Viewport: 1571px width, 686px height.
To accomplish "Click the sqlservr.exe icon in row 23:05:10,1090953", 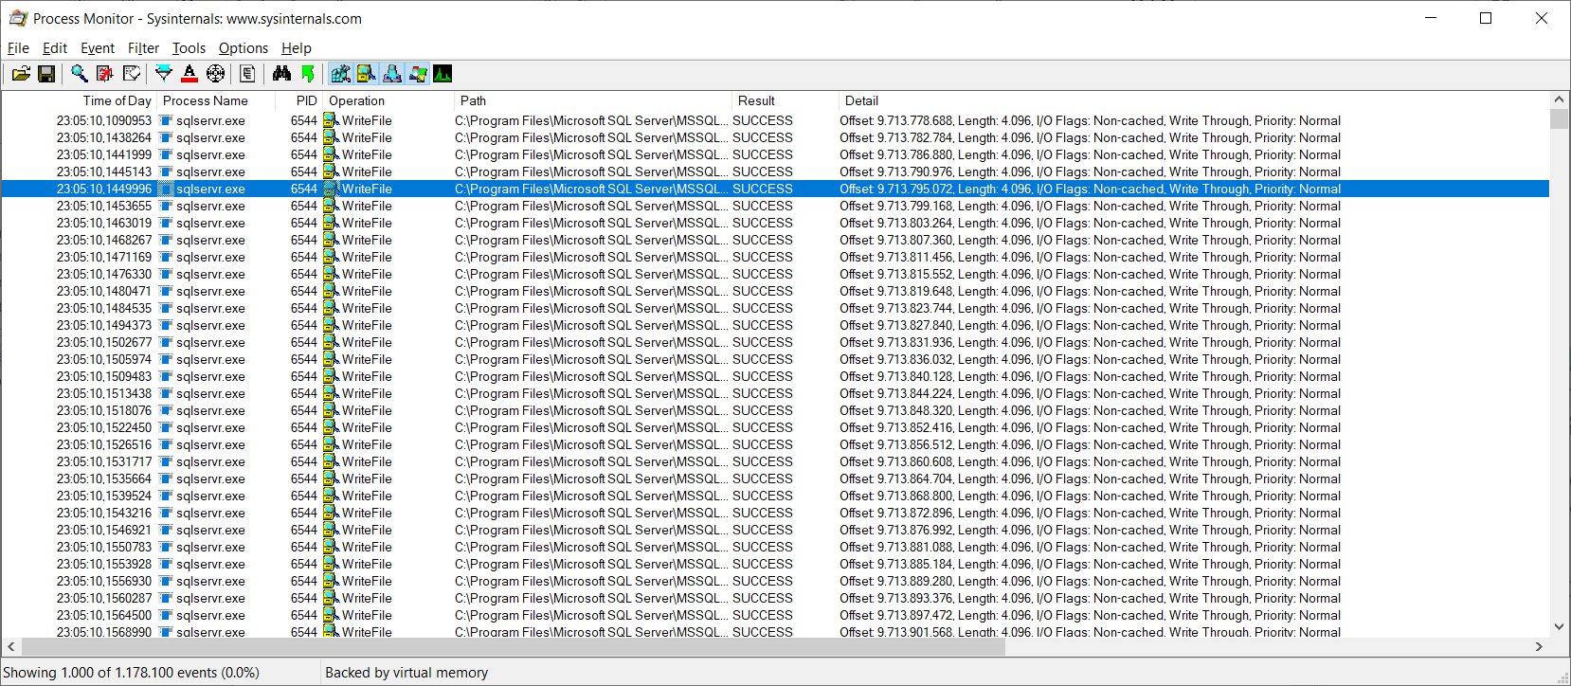I will [166, 121].
